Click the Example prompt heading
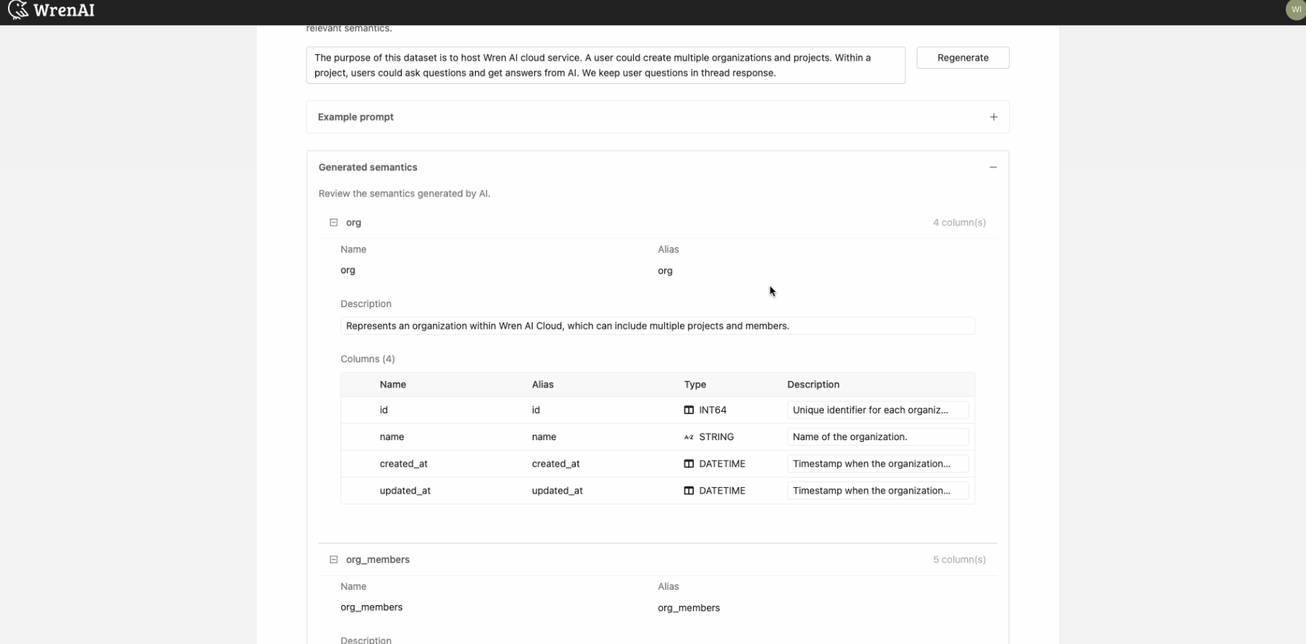This screenshot has width=1306, height=644. click(356, 117)
